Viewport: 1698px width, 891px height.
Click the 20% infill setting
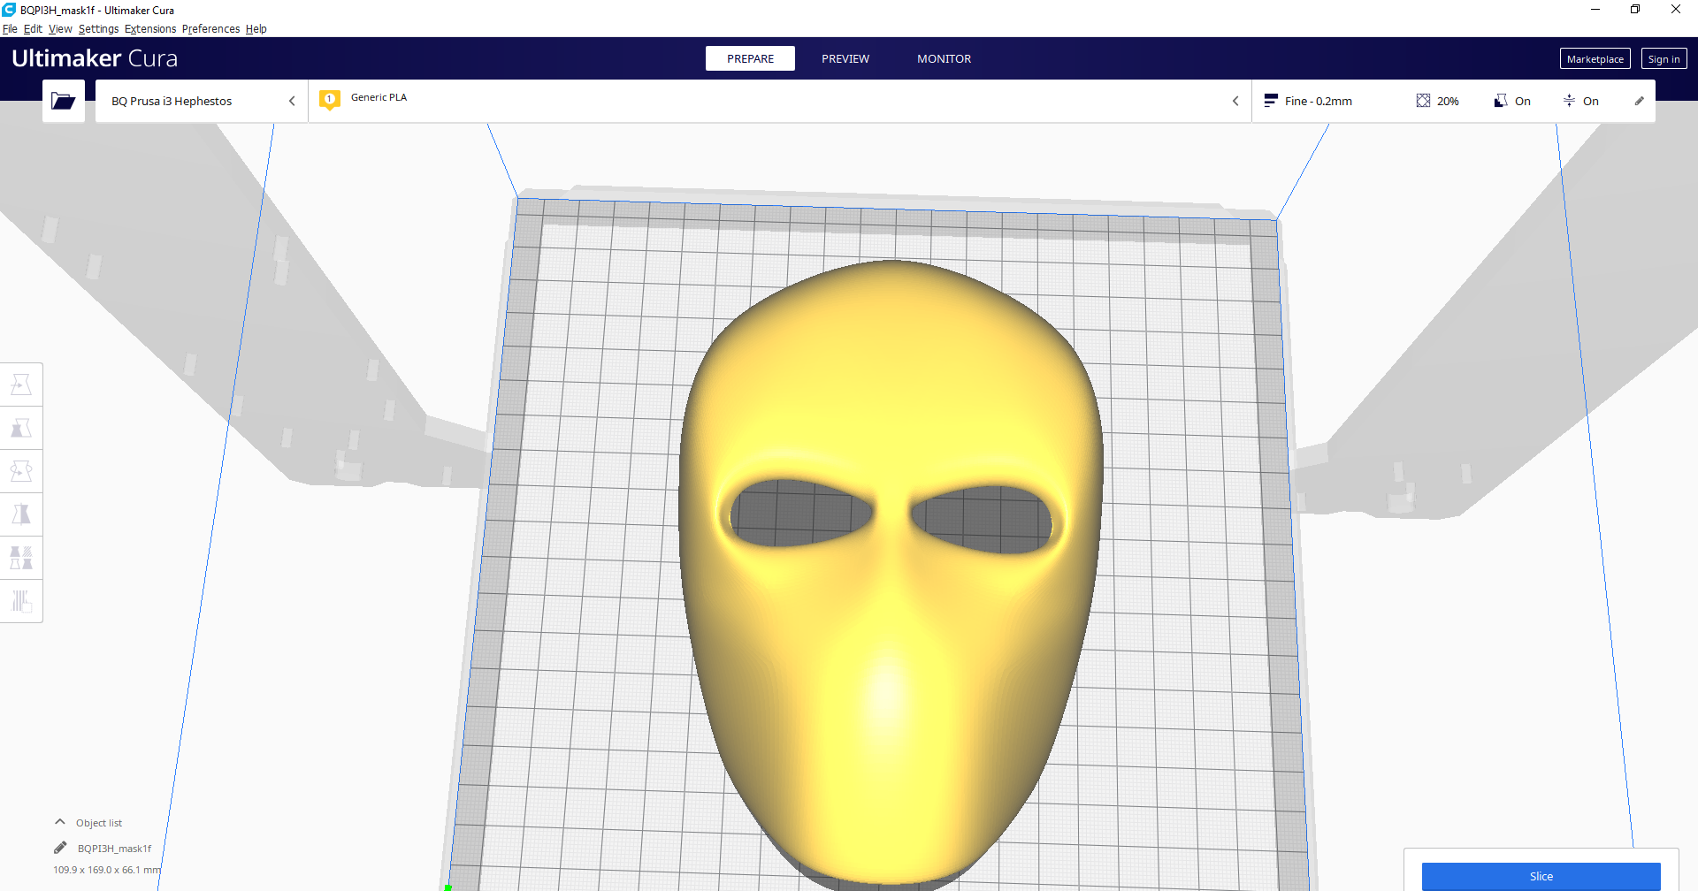click(1438, 101)
